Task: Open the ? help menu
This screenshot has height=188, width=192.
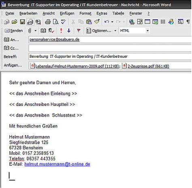Action: pos(149,13)
